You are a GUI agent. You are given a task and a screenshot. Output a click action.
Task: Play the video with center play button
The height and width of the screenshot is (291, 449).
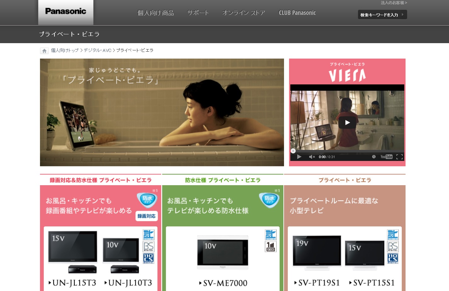point(347,123)
